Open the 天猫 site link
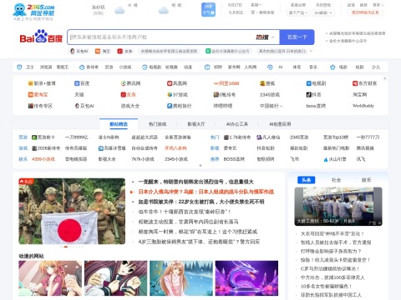401x300 pixels. 79,95
